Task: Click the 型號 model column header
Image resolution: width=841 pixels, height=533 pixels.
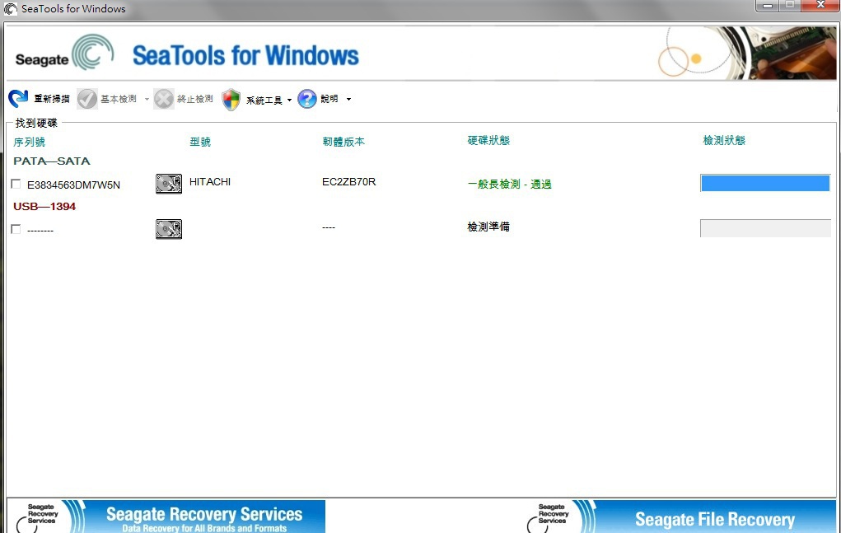Action: (200, 142)
